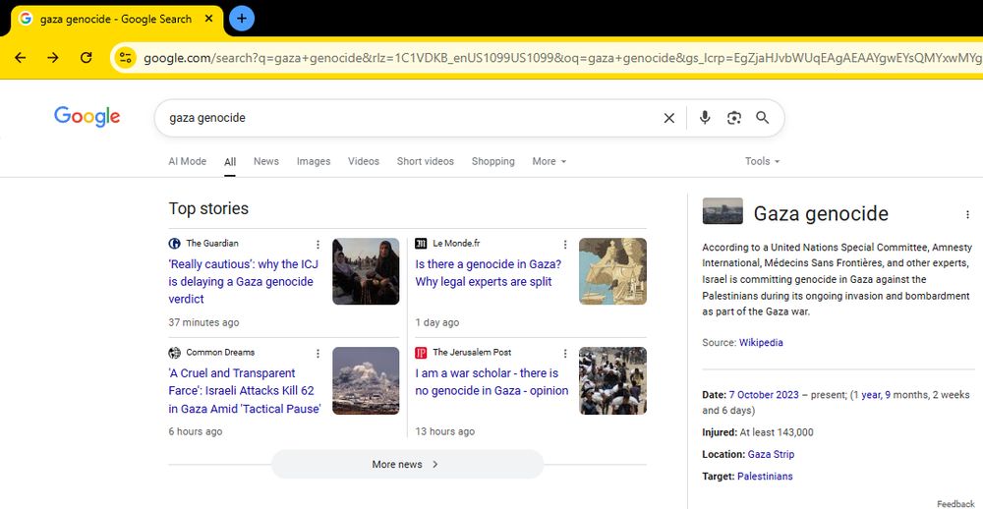The height and width of the screenshot is (509, 983).
Task: Click the '37 minutes ago' timestamp
Action: [203, 323]
